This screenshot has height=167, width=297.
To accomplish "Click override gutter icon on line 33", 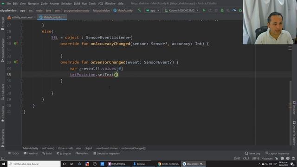I will pyautogui.click(x=16, y=62).
